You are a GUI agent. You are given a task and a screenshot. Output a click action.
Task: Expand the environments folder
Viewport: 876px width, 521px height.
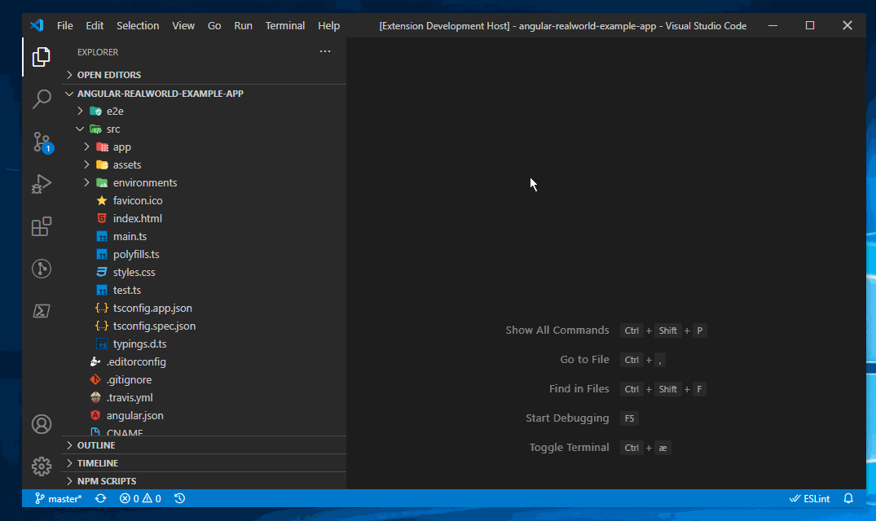[x=204, y=183]
